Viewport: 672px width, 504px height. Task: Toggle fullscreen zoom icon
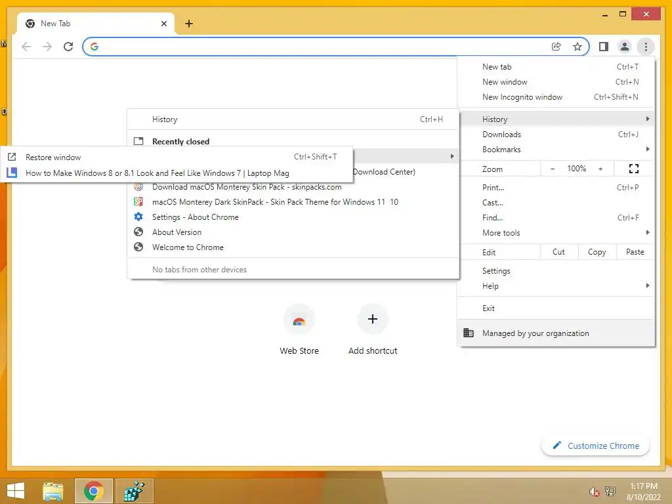(634, 169)
